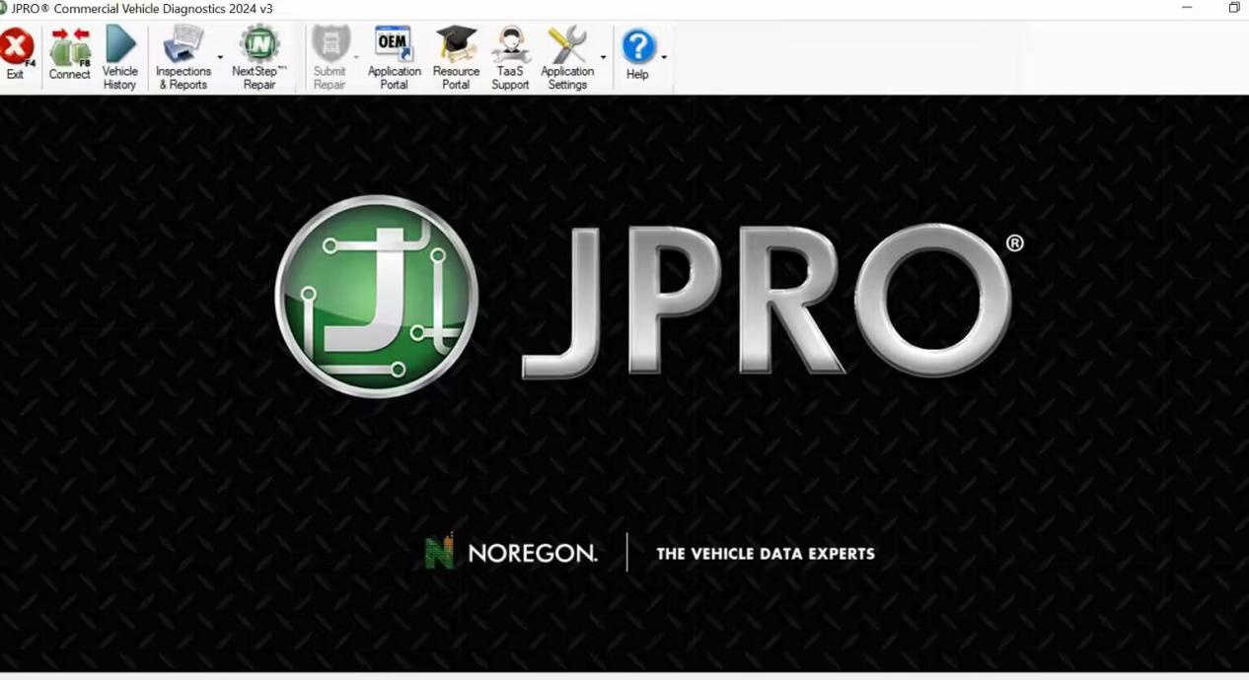Click the Noregon logo
This screenshot has width=1249, height=680.
coord(511,553)
